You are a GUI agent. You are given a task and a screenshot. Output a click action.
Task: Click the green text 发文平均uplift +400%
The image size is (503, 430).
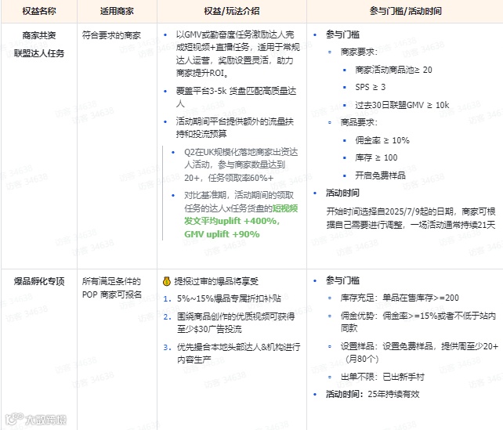pos(232,221)
